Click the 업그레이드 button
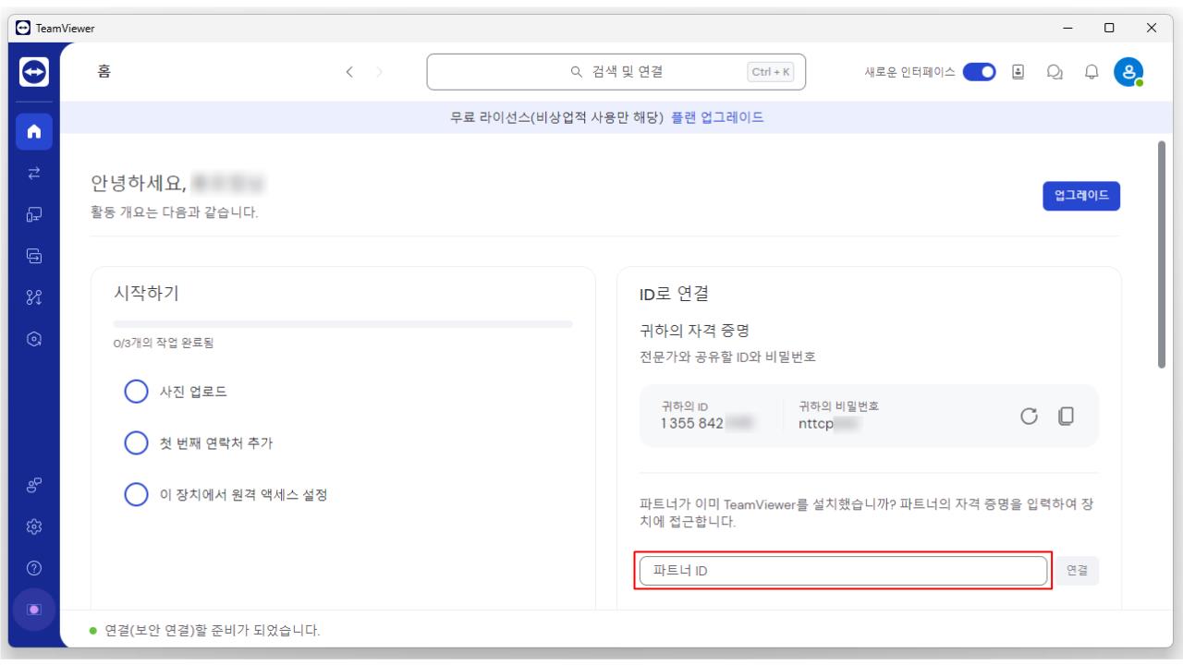This screenshot has height=665, width=1183. coord(1081,196)
